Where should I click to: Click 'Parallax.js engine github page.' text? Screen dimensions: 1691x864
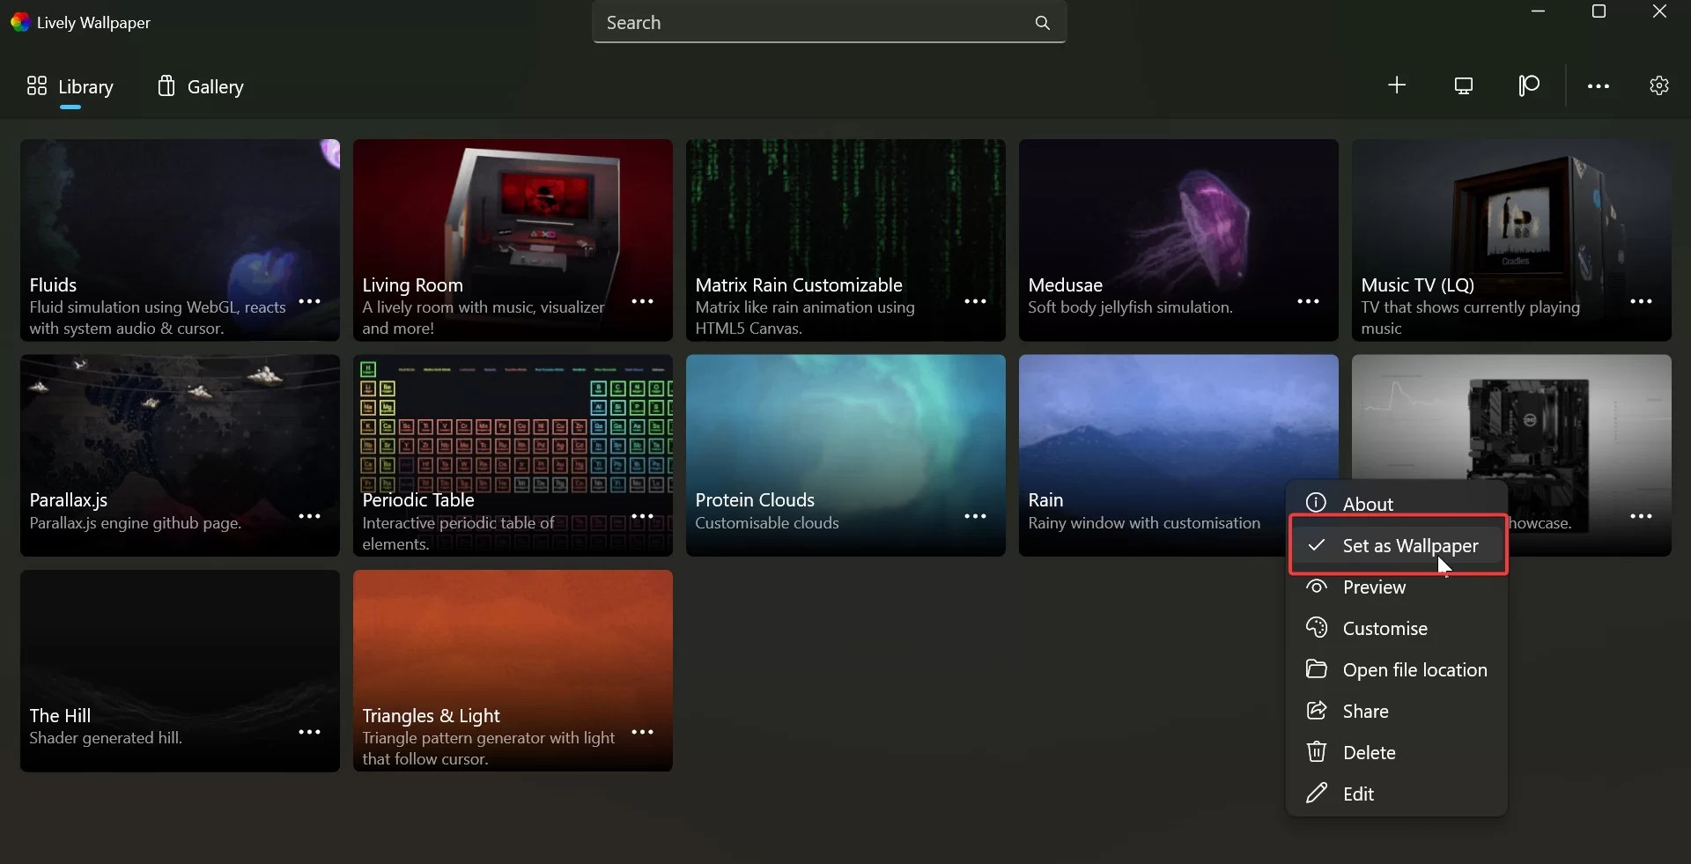point(135,523)
